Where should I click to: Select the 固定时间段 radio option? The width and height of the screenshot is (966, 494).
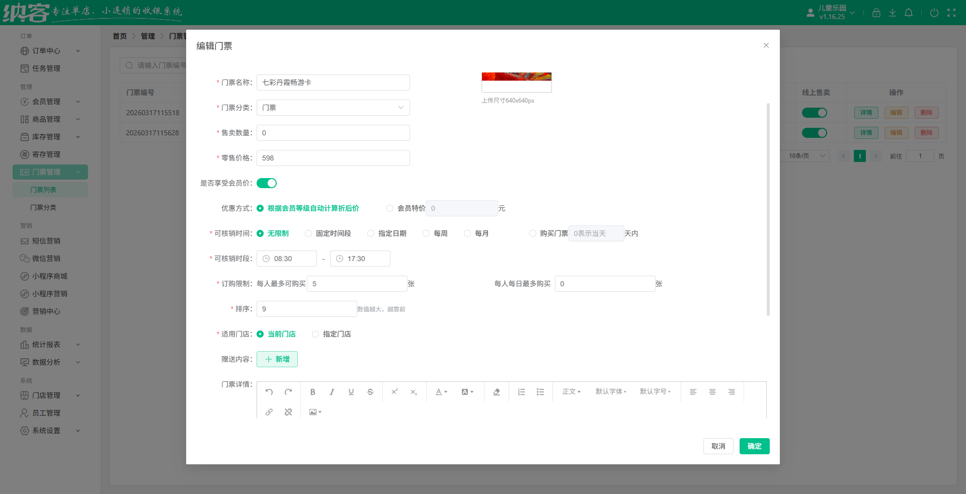click(x=307, y=233)
